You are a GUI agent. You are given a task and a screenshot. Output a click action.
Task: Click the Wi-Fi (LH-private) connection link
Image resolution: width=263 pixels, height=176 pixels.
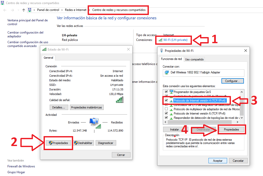click(x=175, y=40)
